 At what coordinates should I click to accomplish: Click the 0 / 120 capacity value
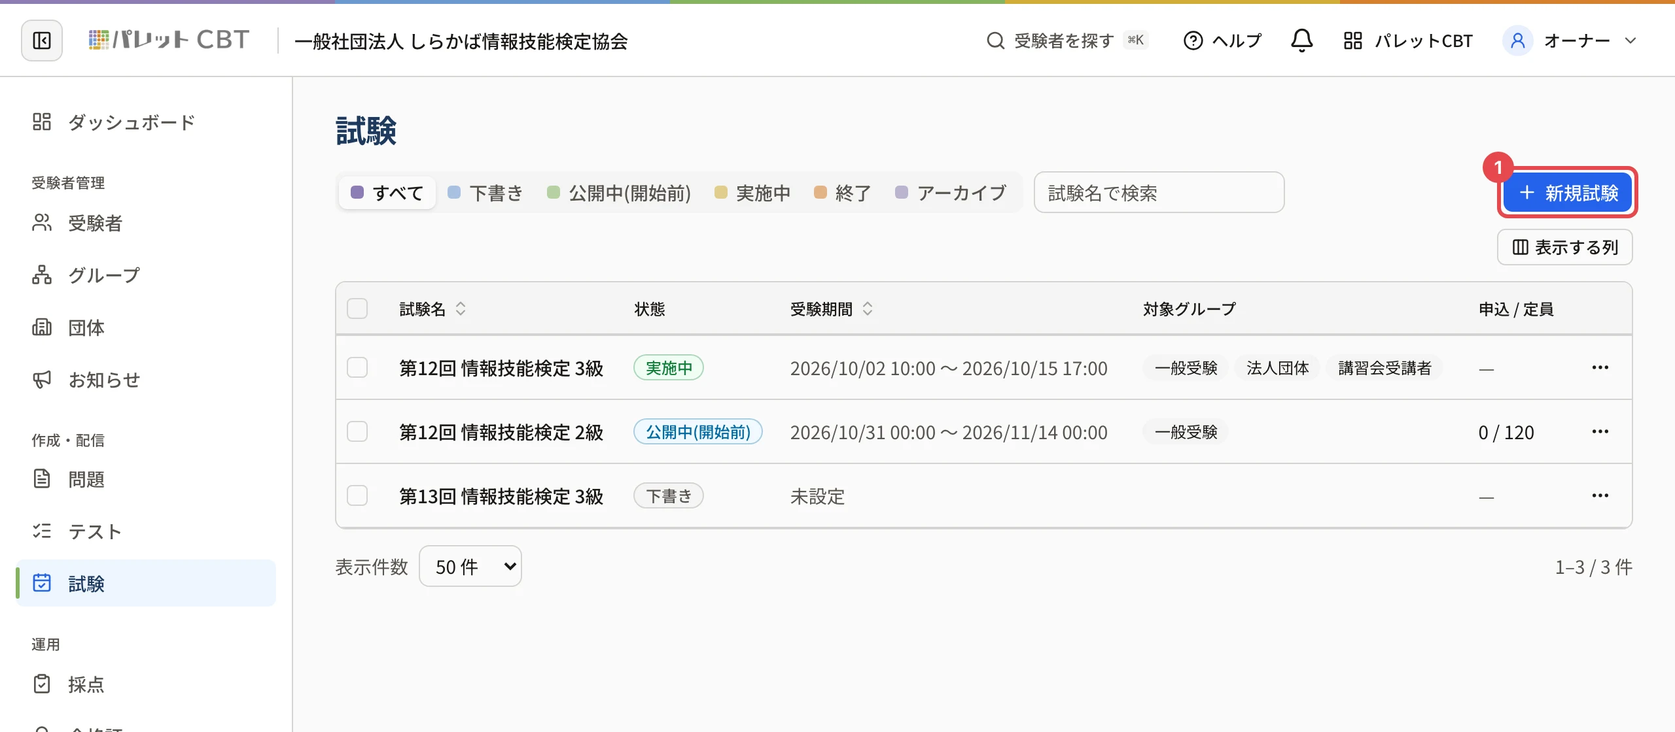[x=1506, y=432]
